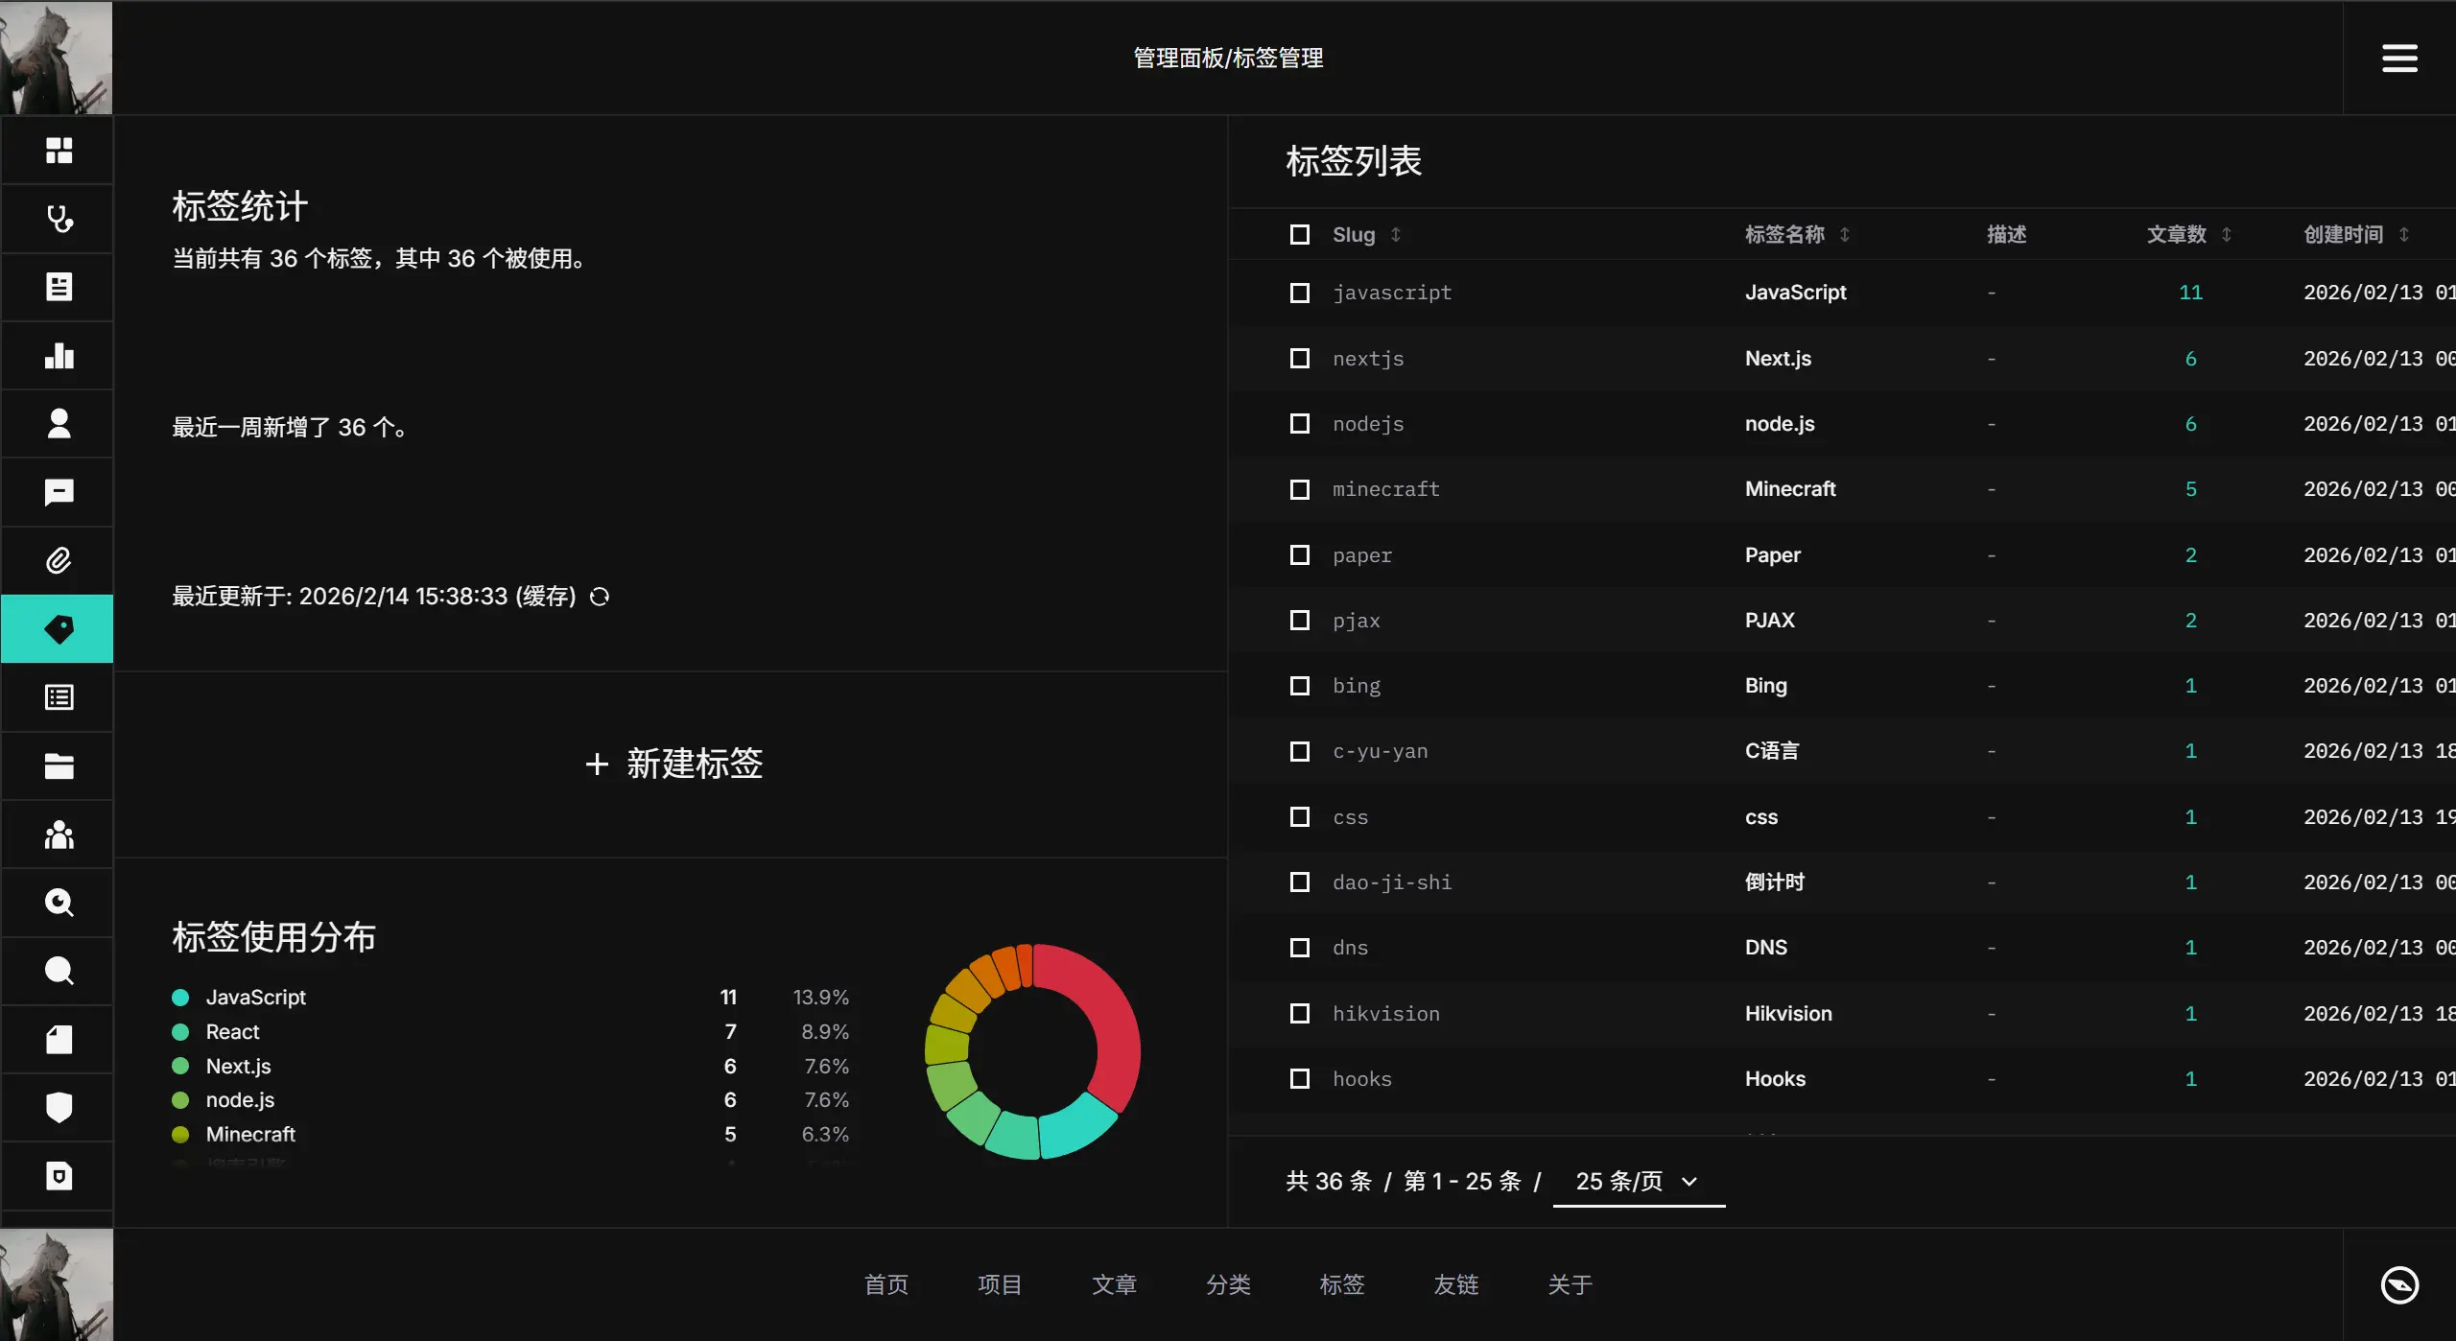This screenshot has width=2456, height=1341.
Task: Open the comments speech bubble sidebar icon
Action: 59,492
